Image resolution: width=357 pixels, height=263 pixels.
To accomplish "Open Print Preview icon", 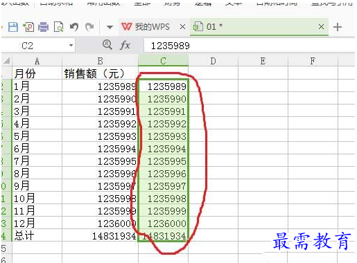I will point(59,27).
